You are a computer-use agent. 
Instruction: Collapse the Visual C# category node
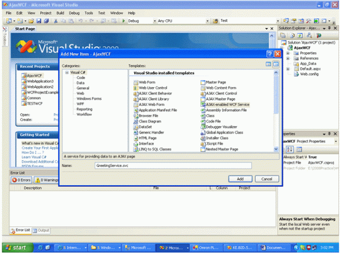coord(67,73)
